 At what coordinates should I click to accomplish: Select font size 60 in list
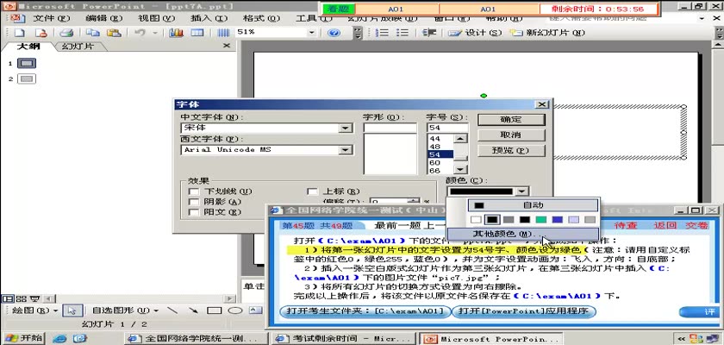coord(440,162)
